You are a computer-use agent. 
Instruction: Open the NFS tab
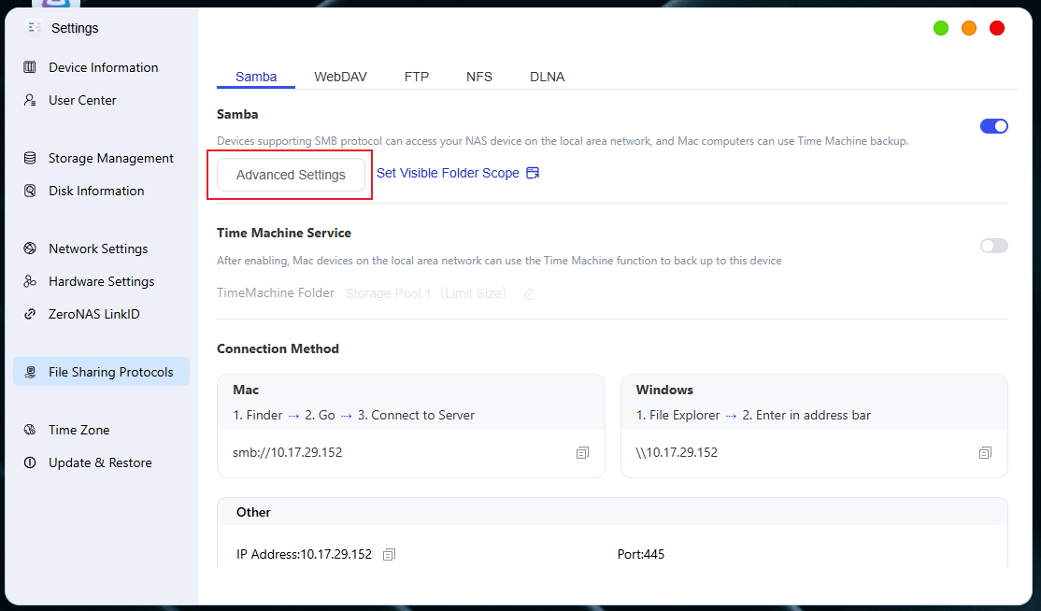(x=479, y=77)
